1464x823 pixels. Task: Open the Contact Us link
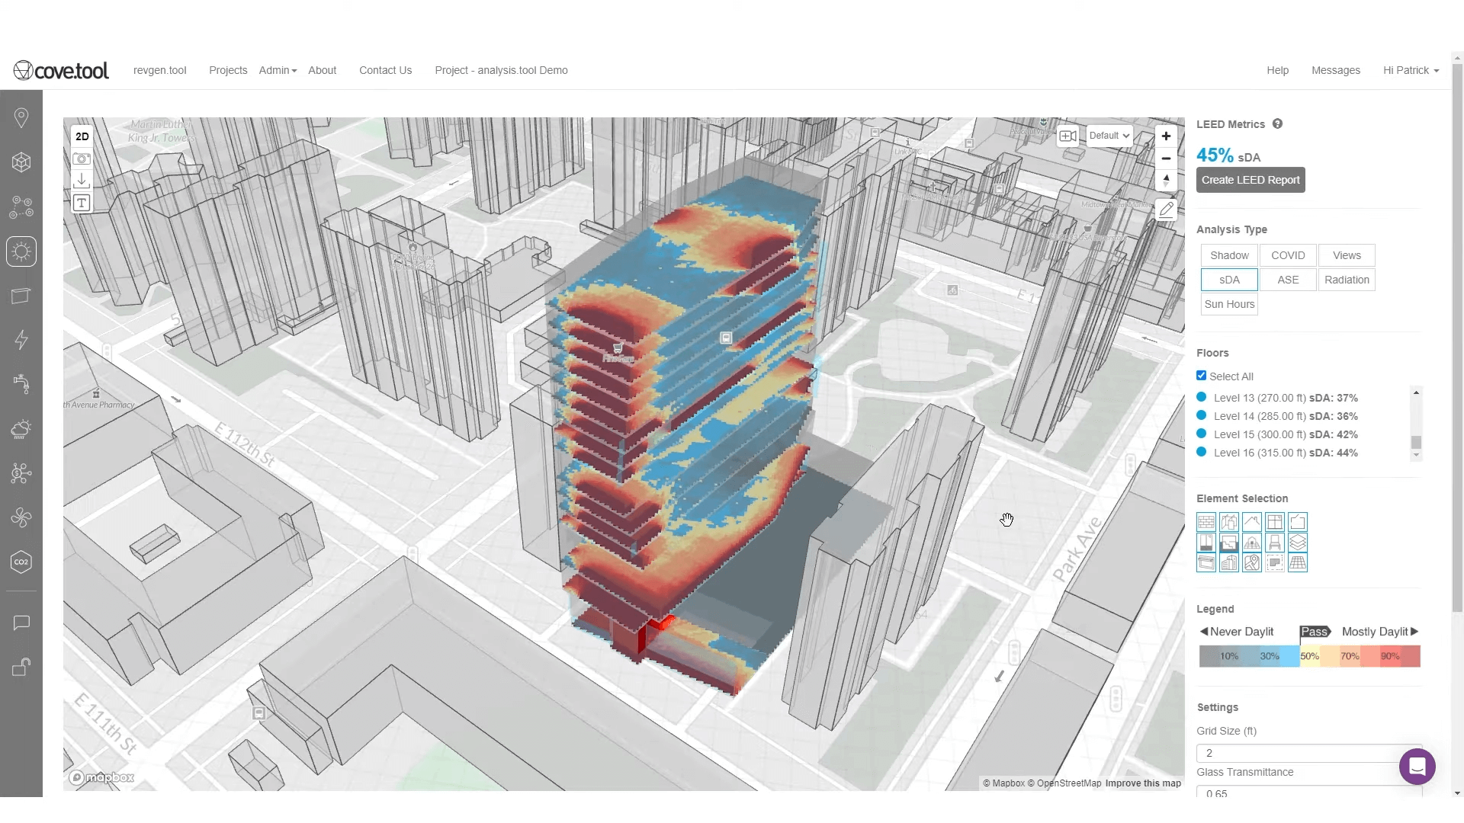click(x=385, y=70)
